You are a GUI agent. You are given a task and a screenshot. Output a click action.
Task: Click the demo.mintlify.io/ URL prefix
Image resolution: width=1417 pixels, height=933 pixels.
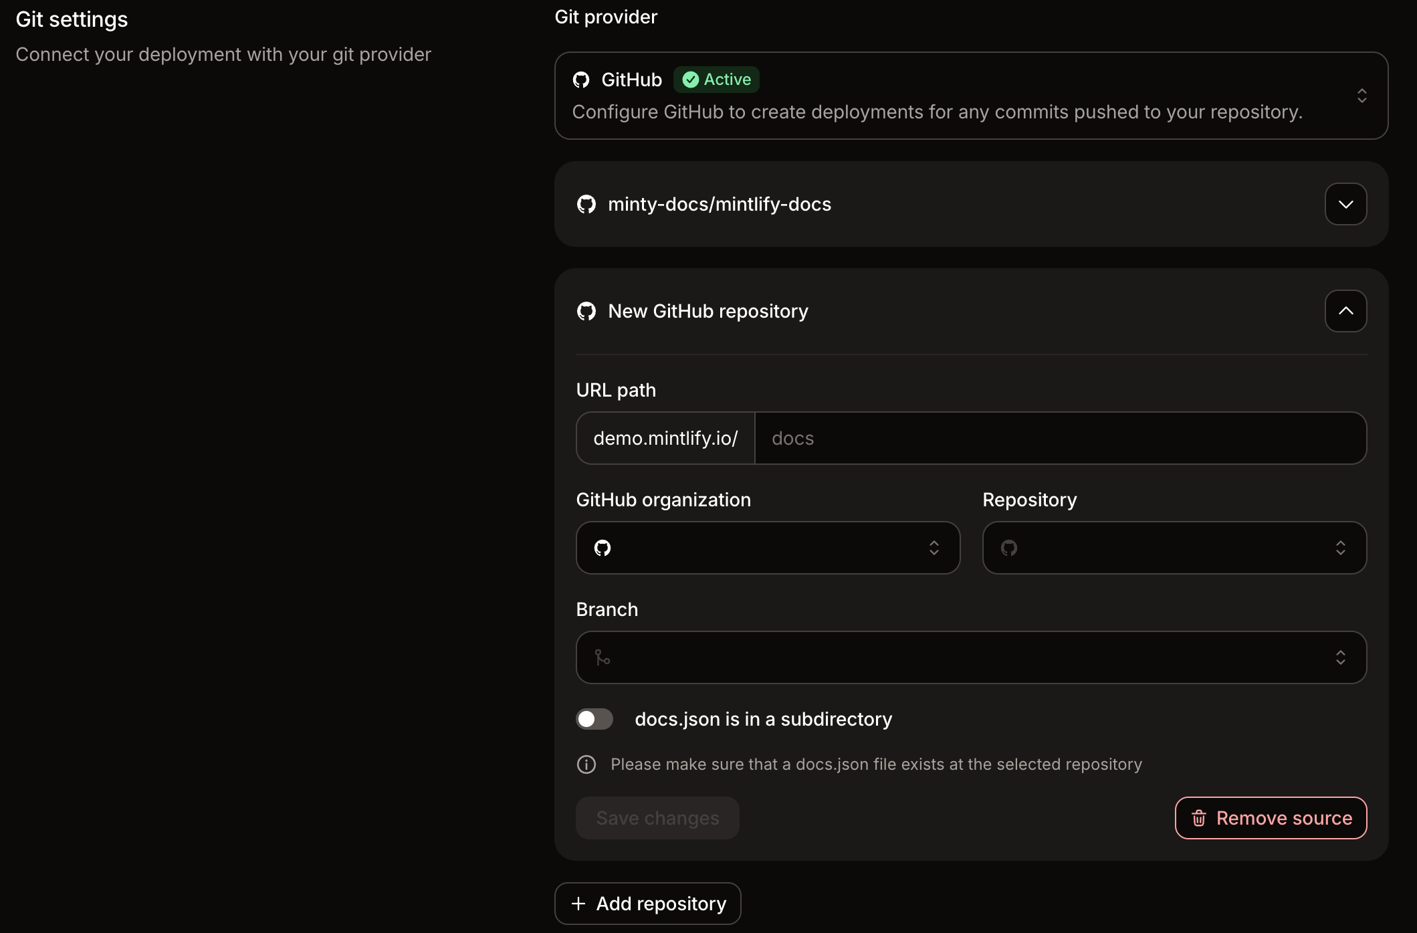[665, 438]
